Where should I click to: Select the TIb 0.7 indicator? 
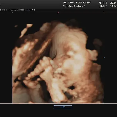pyautogui.click(x=103, y=6)
